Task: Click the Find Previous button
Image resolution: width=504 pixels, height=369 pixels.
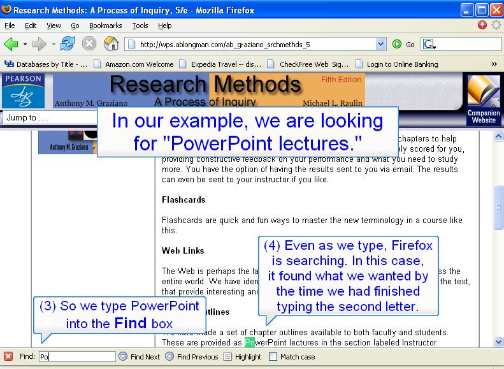Action: point(192,356)
